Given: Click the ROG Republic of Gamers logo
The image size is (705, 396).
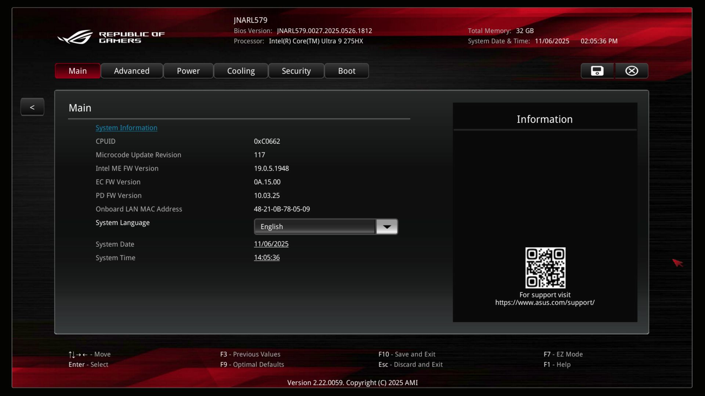Looking at the screenshot, I should pos(111,37).
